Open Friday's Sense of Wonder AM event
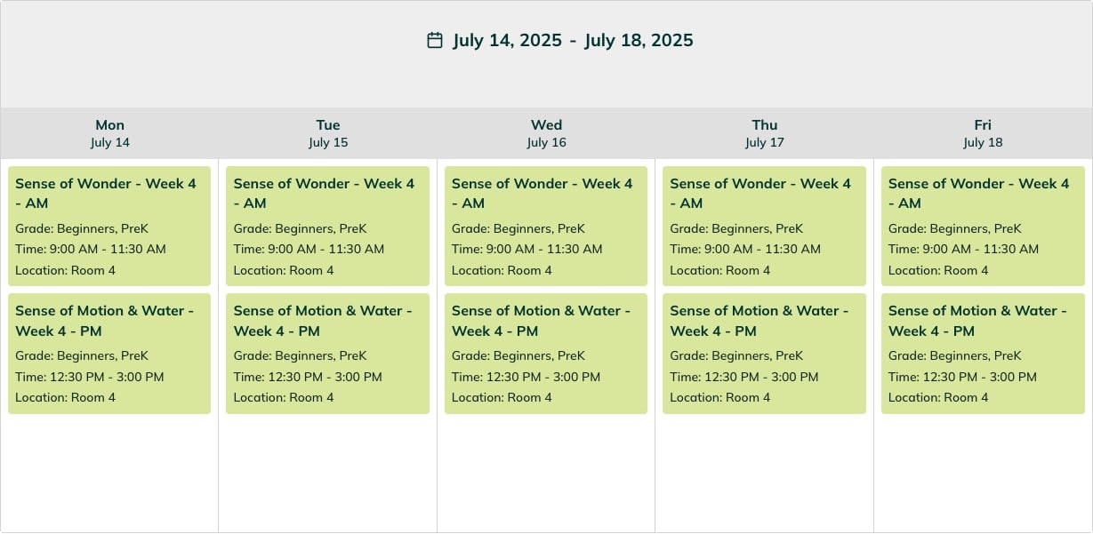The height and width of the screenshot is (534, 1093). [983, 226]
